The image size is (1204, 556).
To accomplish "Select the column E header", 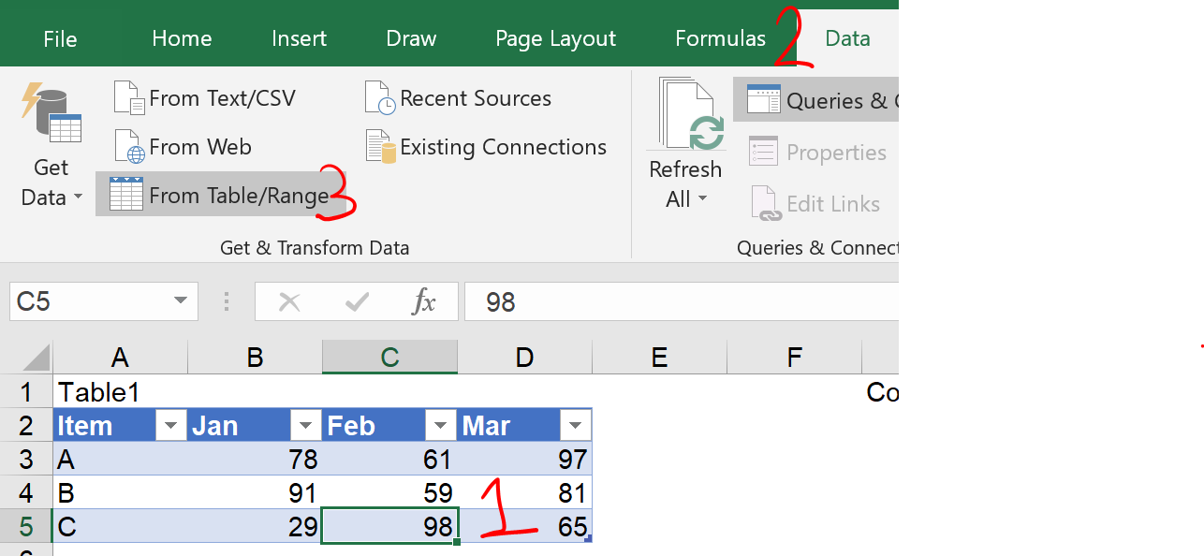I will (659, 357).
